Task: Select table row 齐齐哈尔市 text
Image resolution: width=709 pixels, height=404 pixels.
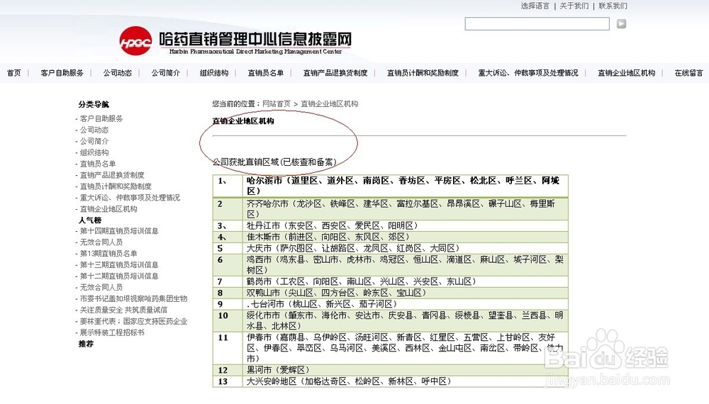Action: (x=401, y=209)
